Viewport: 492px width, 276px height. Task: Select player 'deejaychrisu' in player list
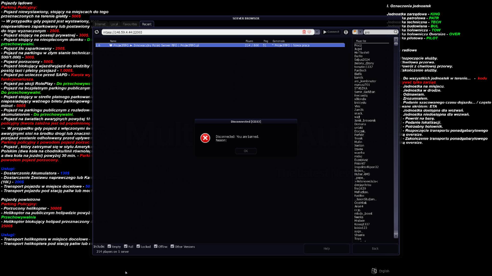[x=363, y=185]
